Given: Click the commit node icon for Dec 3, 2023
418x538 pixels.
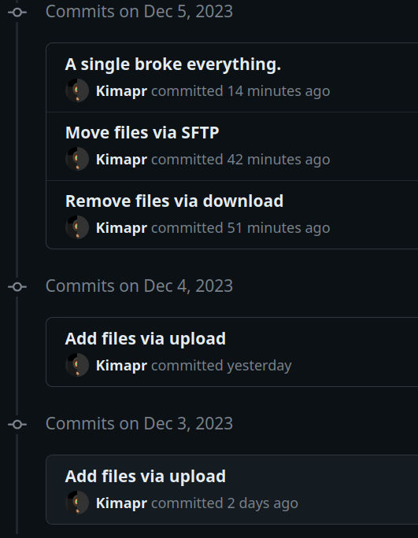Looking at the screenshot, I should click(x=17, y=425).
